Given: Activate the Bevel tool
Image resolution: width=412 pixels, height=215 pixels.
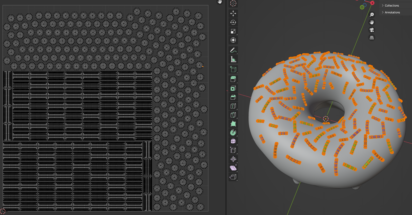Looking at the screenshot, I should click(233, 97).
